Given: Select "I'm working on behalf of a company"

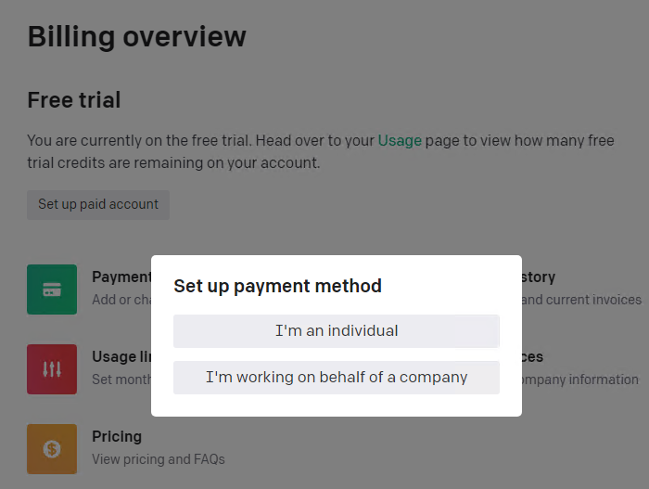Looking at the screenshot, I should coord(337,378).
